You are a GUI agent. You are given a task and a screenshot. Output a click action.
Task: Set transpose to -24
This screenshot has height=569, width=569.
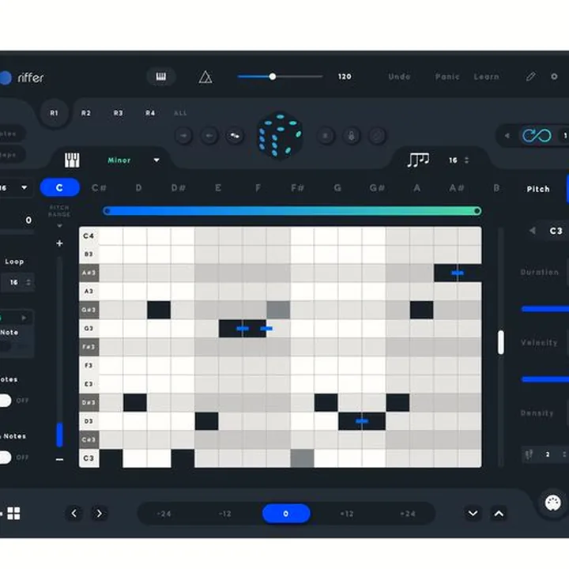164,514
